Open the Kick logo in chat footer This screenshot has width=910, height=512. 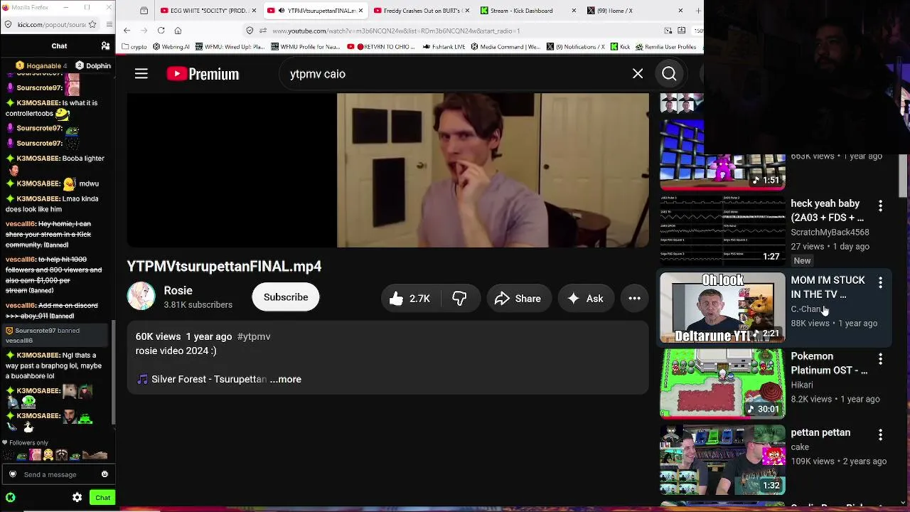pos(10,498)
